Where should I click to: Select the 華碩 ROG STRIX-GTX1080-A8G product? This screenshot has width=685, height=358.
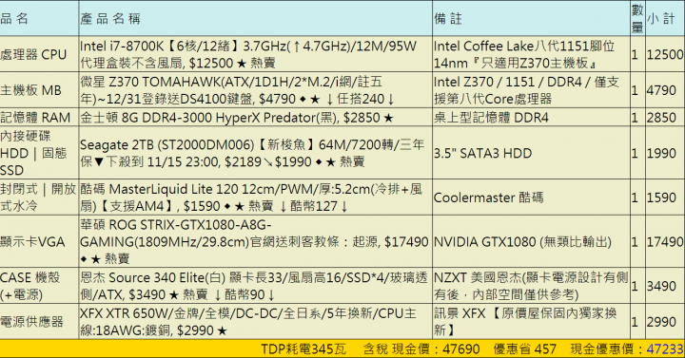[254, 242]
